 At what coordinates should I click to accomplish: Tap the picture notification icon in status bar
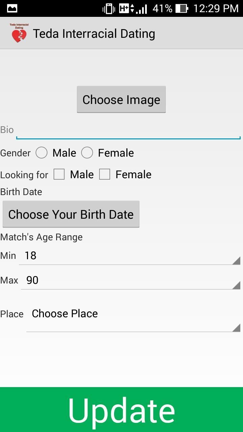[x=12, y=8]
